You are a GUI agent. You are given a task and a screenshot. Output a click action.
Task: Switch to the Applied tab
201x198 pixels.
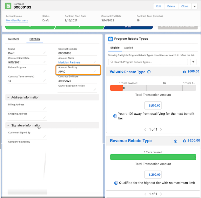tap(128, 48)
